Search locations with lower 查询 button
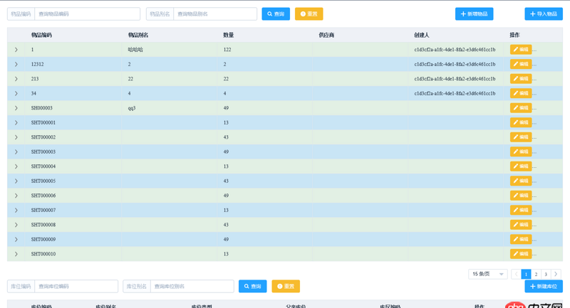The height and width of the screenshot is (308, 570). click(x=253, y=286)
